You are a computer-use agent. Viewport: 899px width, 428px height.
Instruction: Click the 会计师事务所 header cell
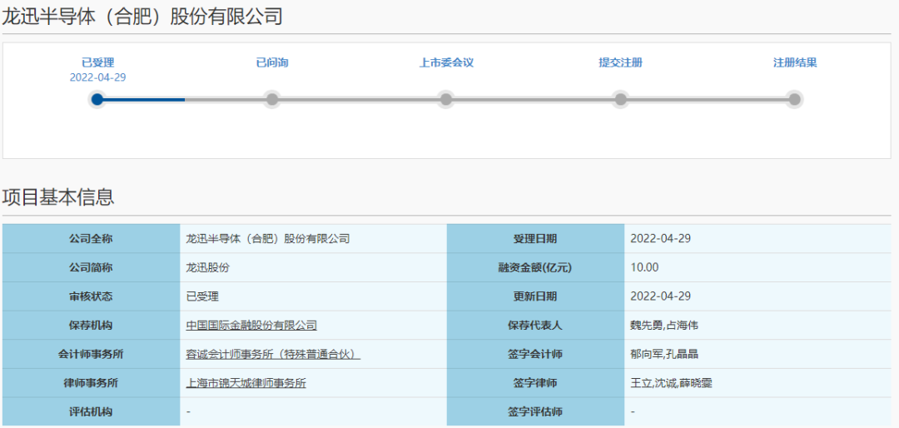tap(92, 355)
